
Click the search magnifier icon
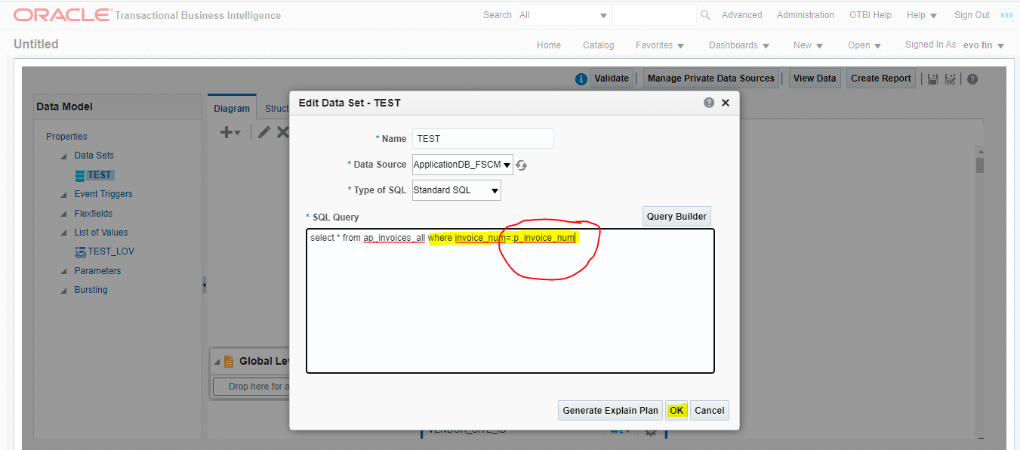[704, 14]
